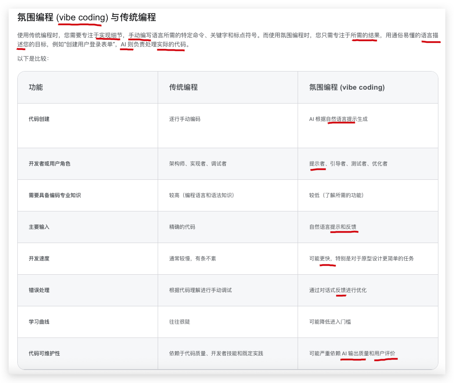Click the '需要具备编码专业知识' row label
The height and width of the screenshot is (383, 454).
click(55, 195)
